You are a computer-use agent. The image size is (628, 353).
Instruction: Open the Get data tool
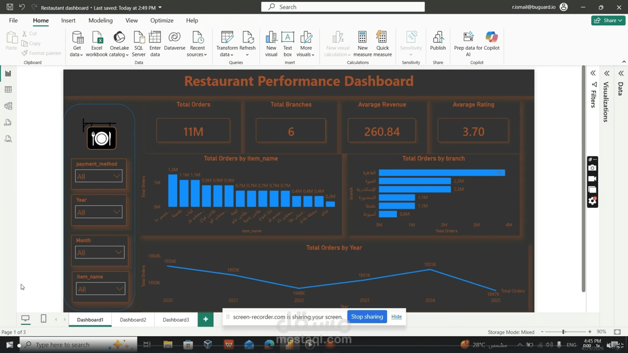77,44
